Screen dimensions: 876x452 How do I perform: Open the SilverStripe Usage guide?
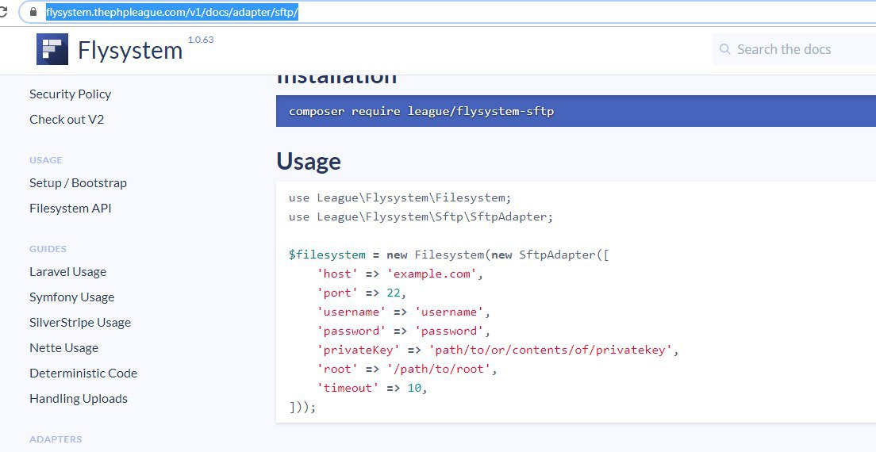80,323
